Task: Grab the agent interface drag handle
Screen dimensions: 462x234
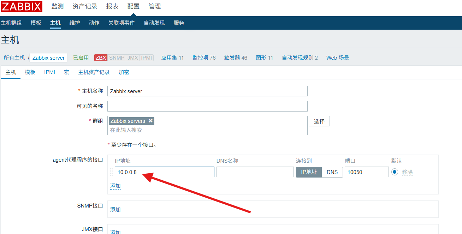Action: (x=111, y=172)
